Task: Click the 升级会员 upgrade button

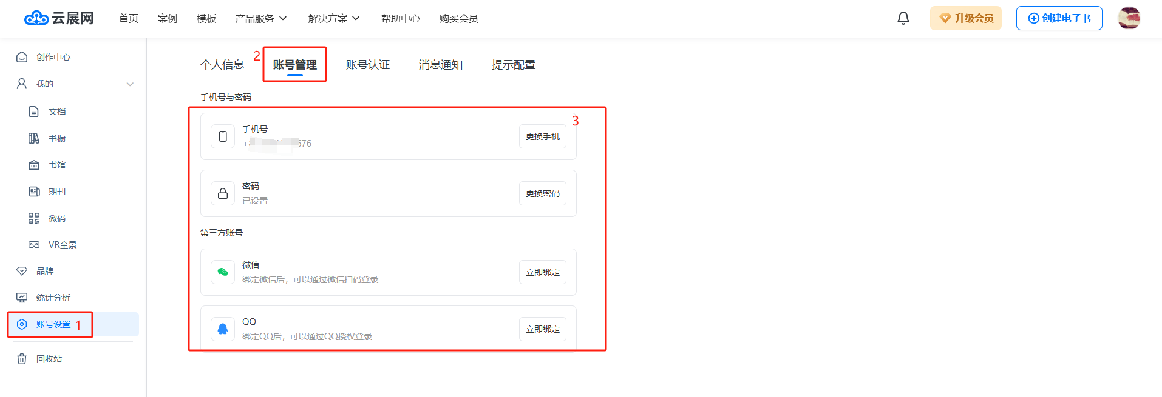Action: tap(965, 18)
